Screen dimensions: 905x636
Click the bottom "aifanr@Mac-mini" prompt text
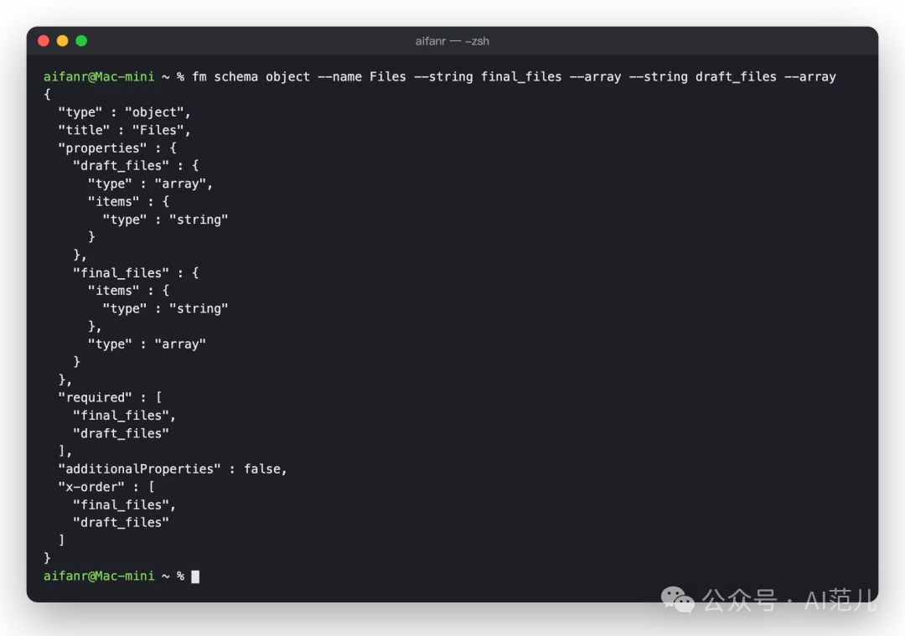click(x=99, y=576)
